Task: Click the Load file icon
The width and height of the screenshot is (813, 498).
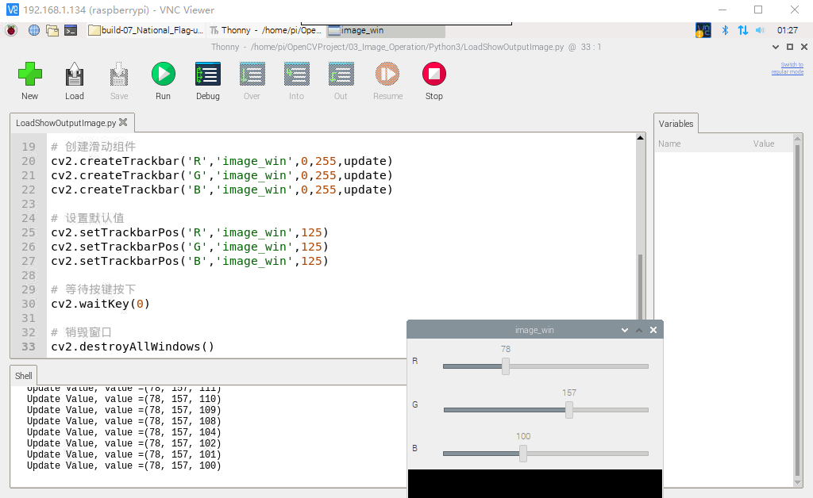Action: point(74,74)
